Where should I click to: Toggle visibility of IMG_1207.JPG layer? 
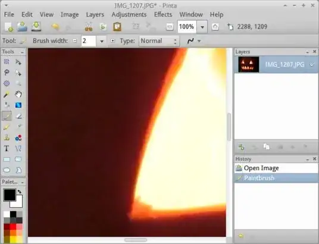coord(312,64)
